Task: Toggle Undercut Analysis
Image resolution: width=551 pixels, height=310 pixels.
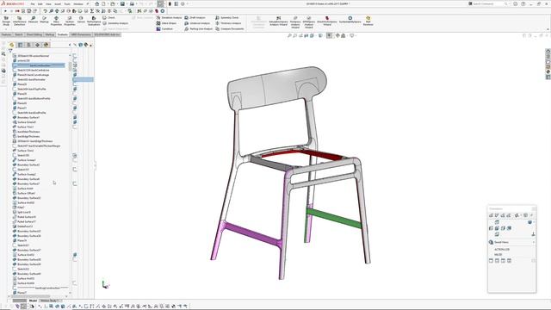Action: pos(197,23)
